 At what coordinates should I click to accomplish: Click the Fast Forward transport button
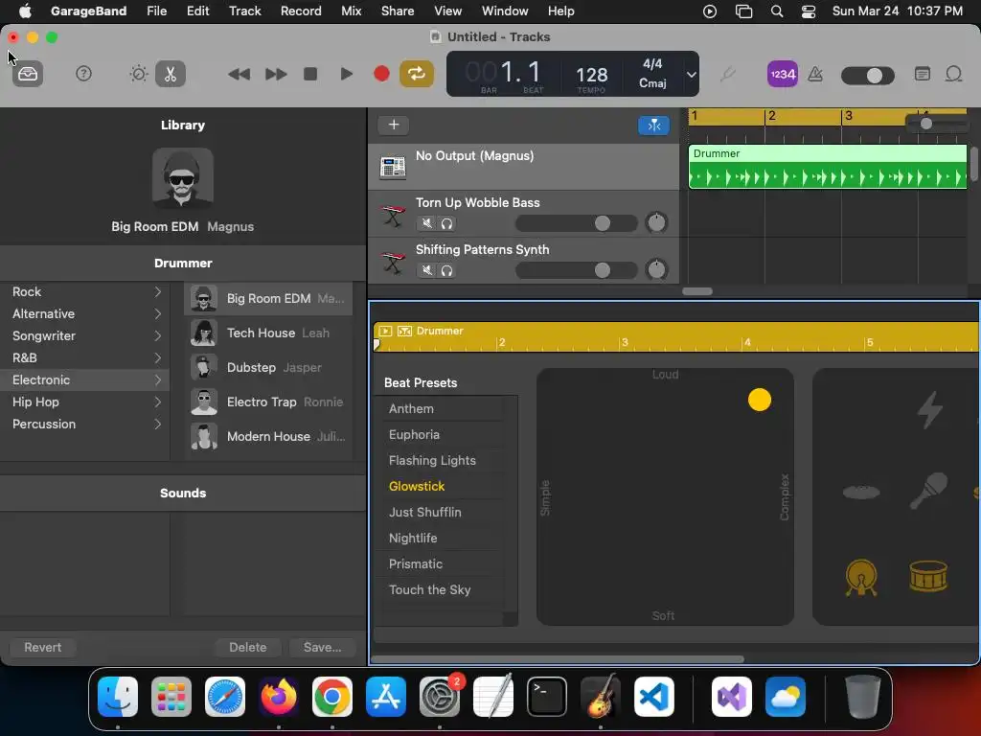click(275, 75)
